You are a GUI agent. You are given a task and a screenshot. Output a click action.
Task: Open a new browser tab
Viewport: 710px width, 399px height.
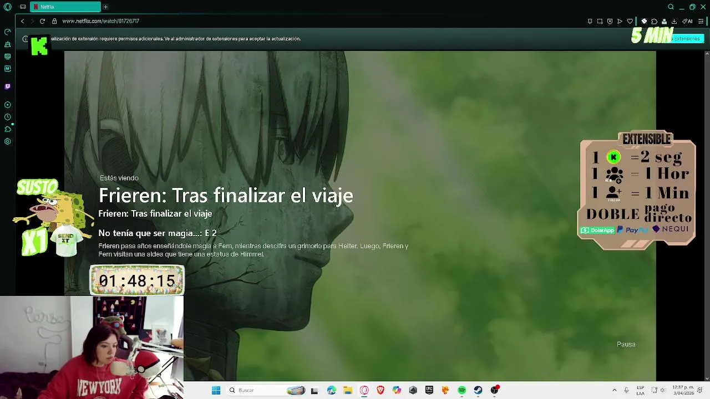pos(105,7)
